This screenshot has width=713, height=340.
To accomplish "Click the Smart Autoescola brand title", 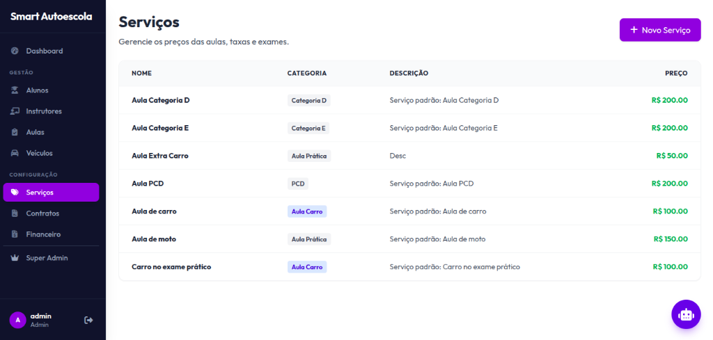I will (x=51, y=16).
